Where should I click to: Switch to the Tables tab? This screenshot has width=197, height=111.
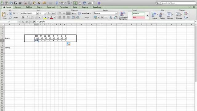[x=29, y=7]
